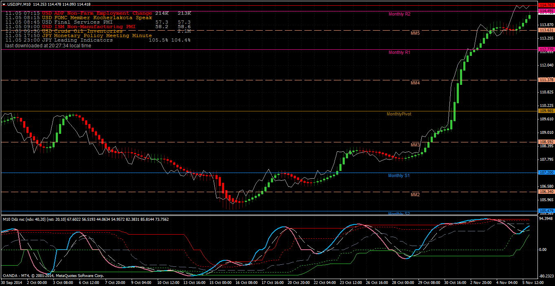Select the MM4 line label
The width and height of the screenshot is (555, 286).
pos(415,83)
